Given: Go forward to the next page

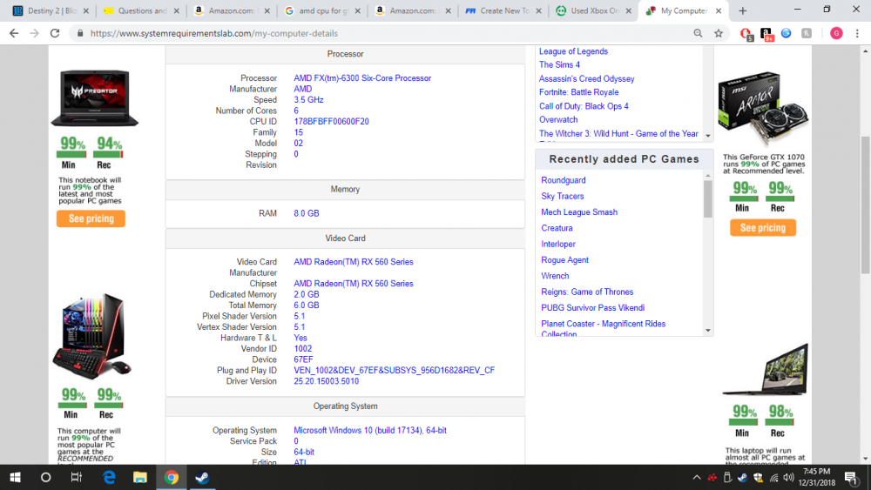Looking at the screenshot, I should coord(35,33).
